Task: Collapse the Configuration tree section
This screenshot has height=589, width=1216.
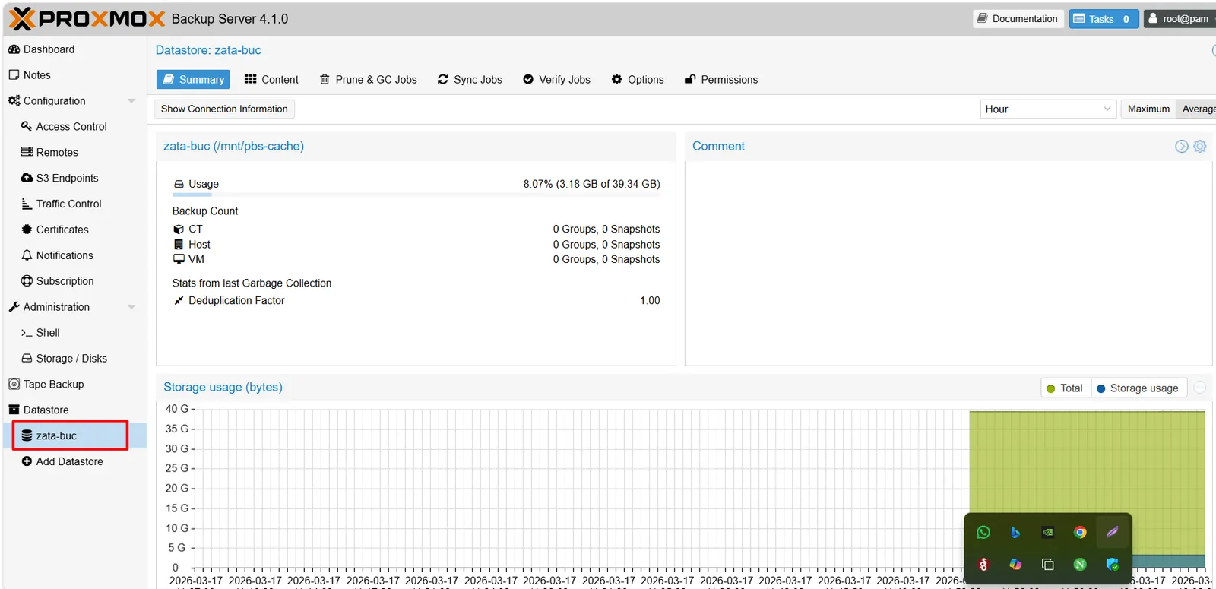Action: [131, 101]
